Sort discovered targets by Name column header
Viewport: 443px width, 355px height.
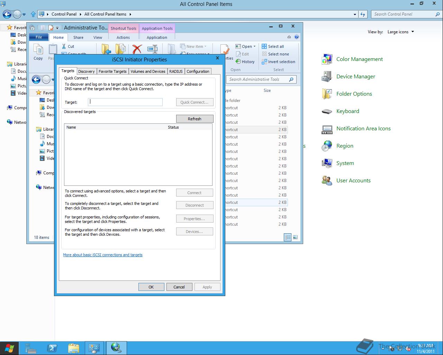coord(115,127)
